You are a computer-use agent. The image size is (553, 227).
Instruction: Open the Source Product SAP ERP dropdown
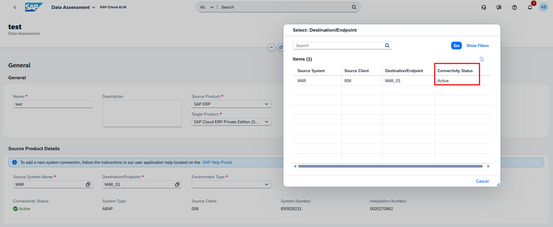[232, 104]
